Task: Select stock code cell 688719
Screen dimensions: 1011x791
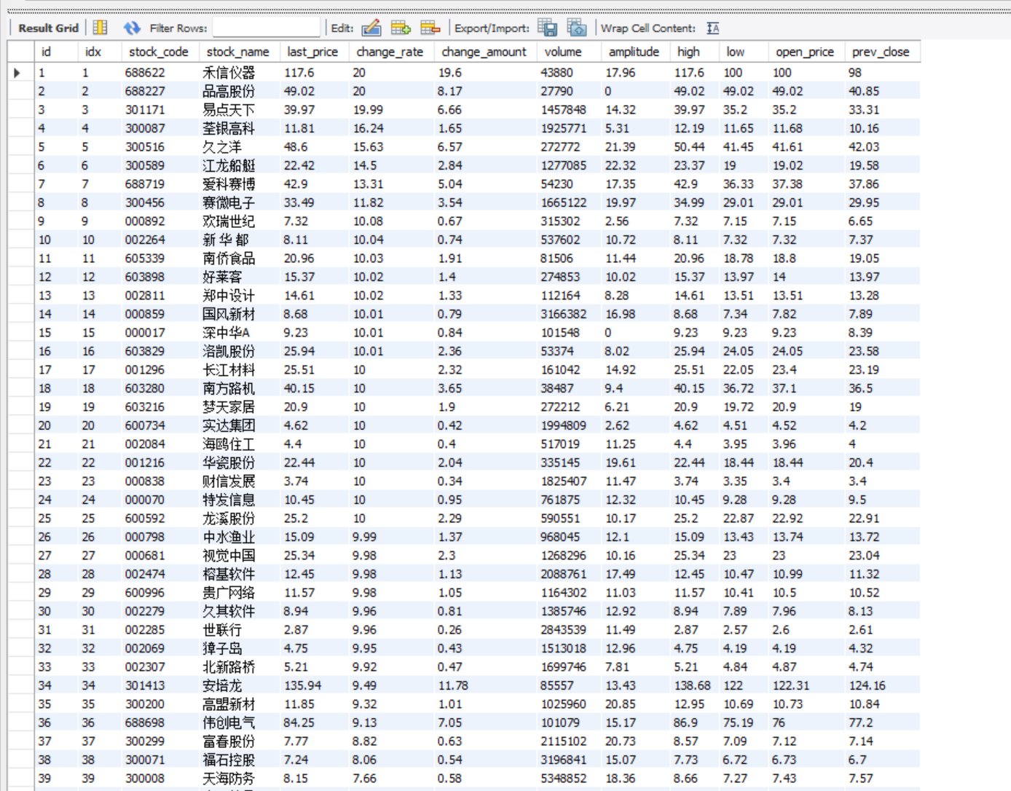Action: (x=160, y=184)
